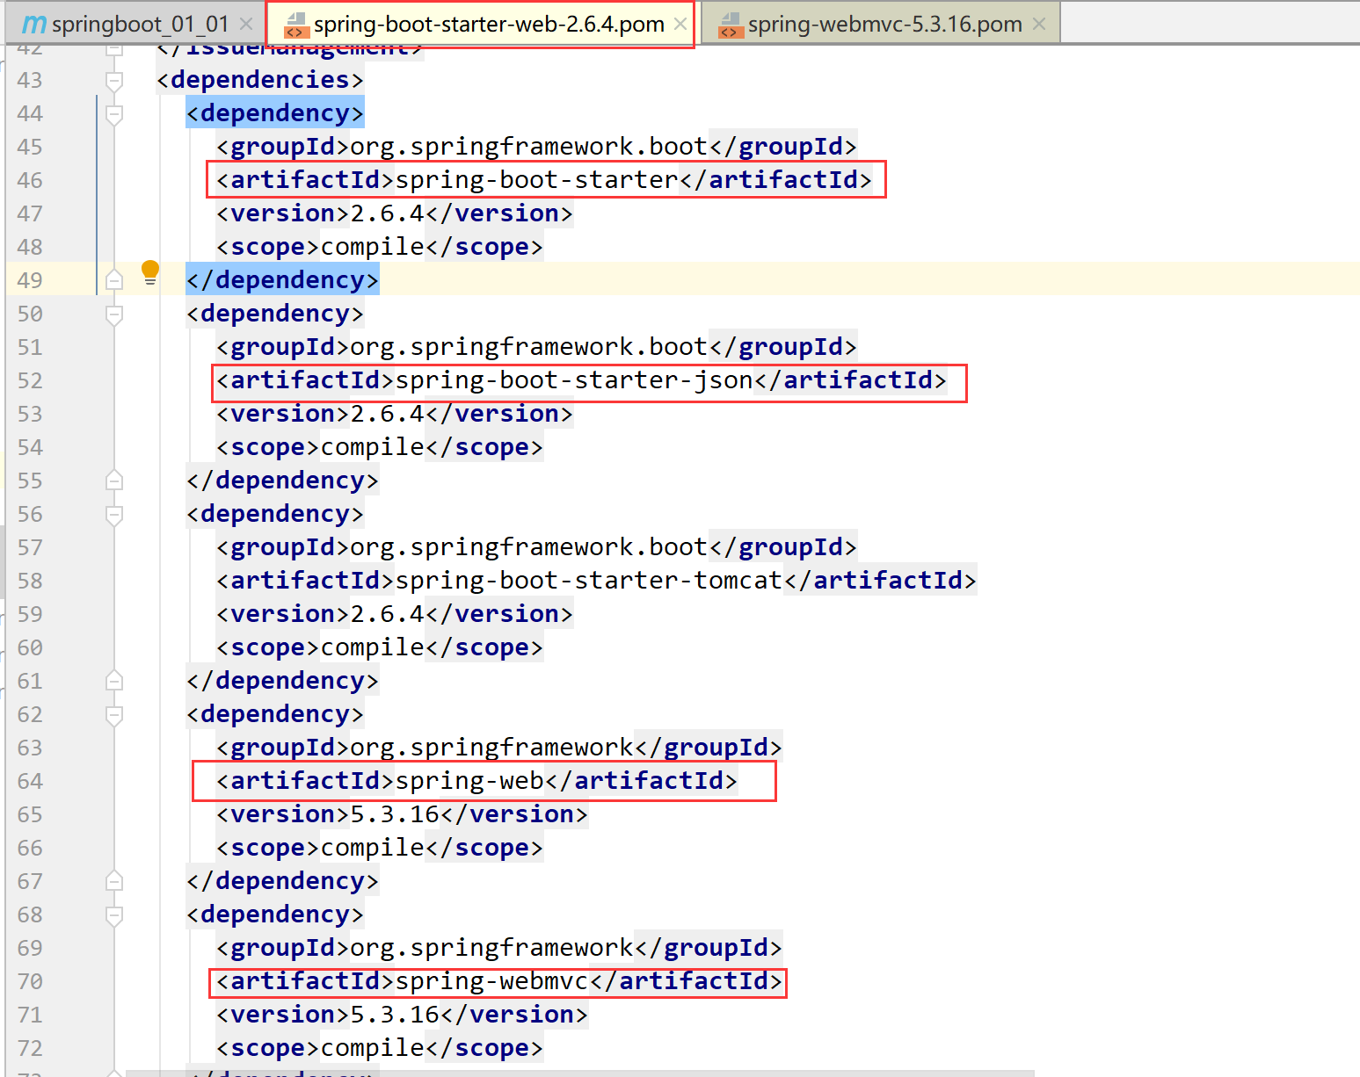The width and height of the screenshot is (1360, 1077).
Task: Click line number 70 in gutter
Action: point(30,981)
